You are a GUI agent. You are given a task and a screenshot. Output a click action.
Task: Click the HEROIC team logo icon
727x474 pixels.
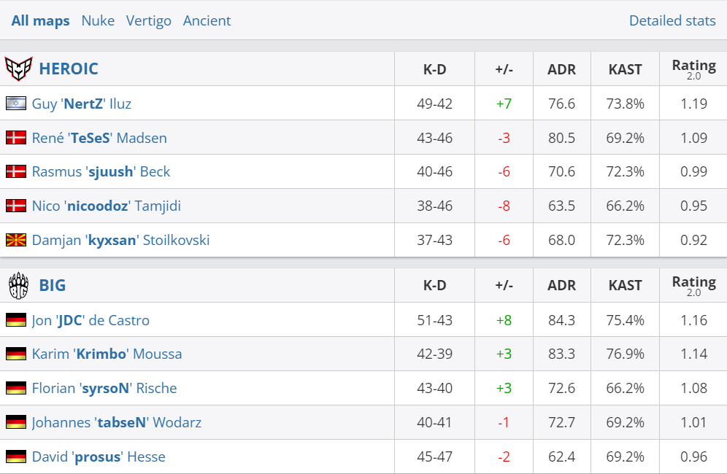(x=18, y=69)
